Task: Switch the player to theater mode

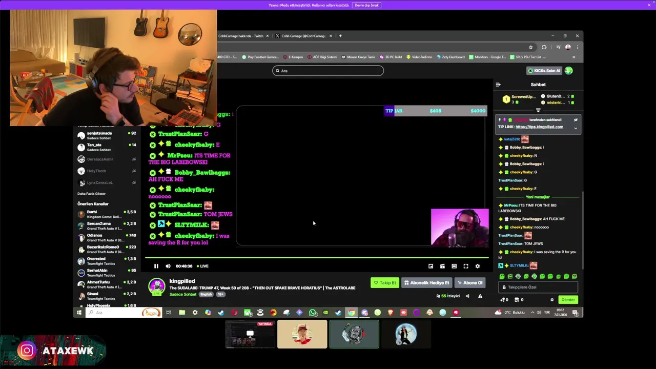Action: [x=454, y=266]
